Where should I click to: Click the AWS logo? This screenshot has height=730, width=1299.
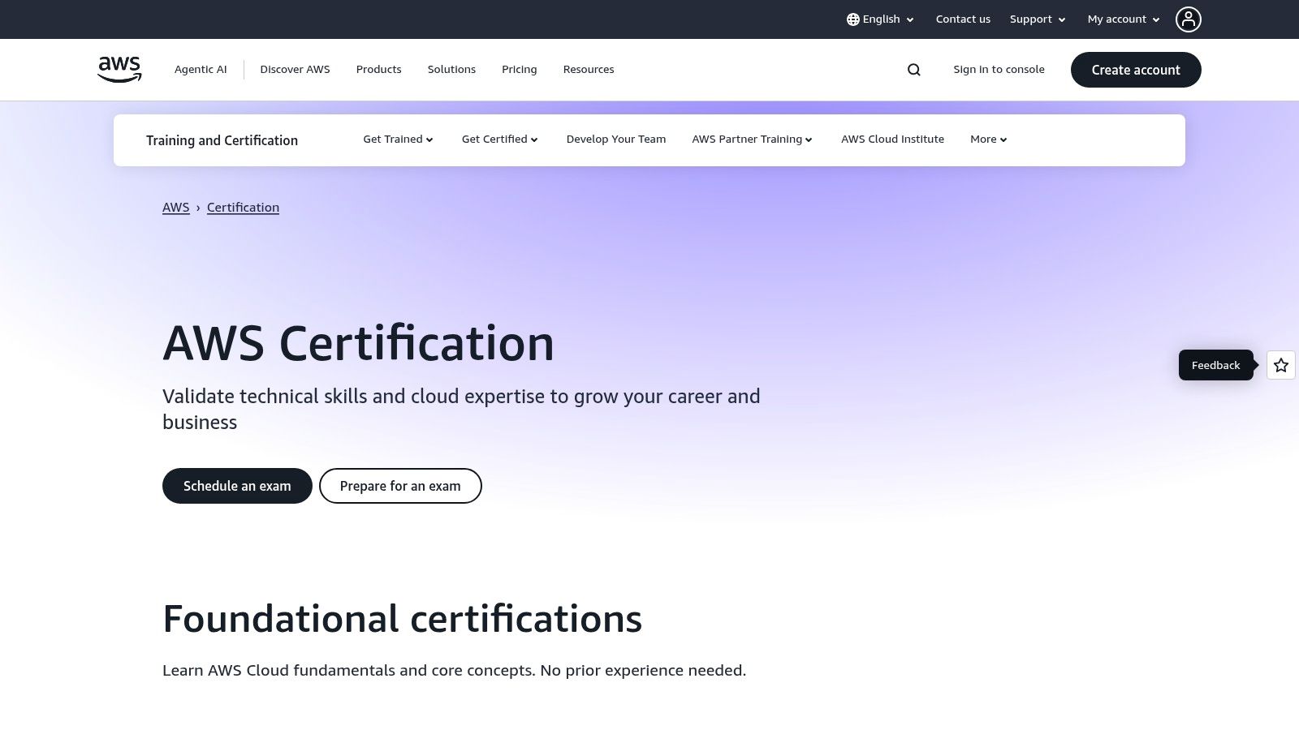(119, 70)
